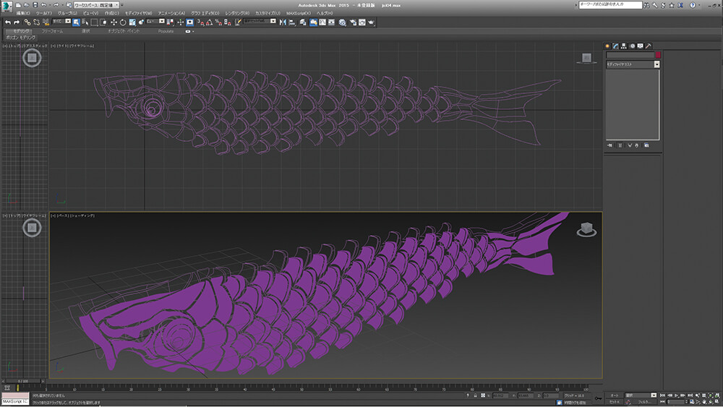The width and height of the screenshot is (723, 407).
Task: Click the Go to End button
Action: tap(690, 395)
